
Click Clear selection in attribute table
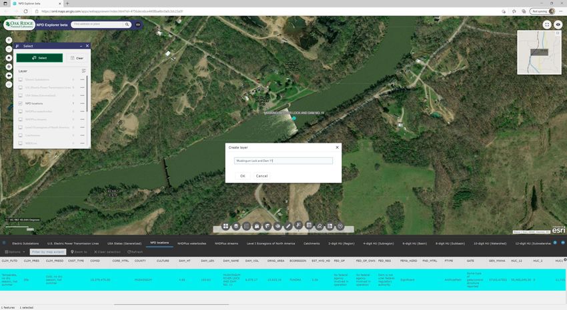point(107,252)
